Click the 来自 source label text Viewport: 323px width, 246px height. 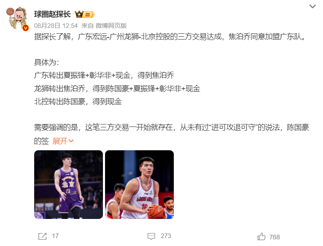pos(88,26)
